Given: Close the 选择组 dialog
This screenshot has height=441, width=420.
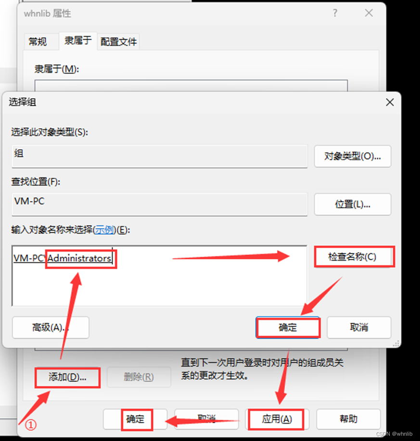Looking at the screenshot, I should click(x=390, y=102).
